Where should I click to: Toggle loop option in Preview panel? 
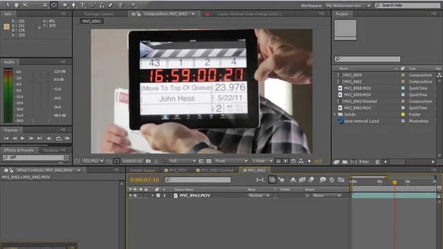coord(58,138)
